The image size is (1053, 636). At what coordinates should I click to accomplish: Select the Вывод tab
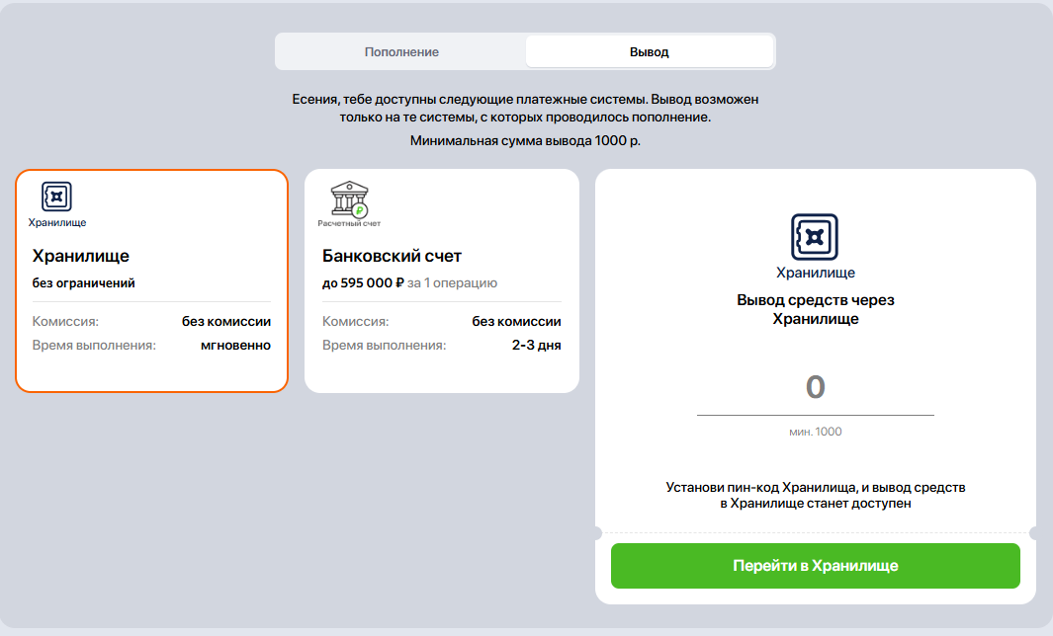[x=650, y=51]
